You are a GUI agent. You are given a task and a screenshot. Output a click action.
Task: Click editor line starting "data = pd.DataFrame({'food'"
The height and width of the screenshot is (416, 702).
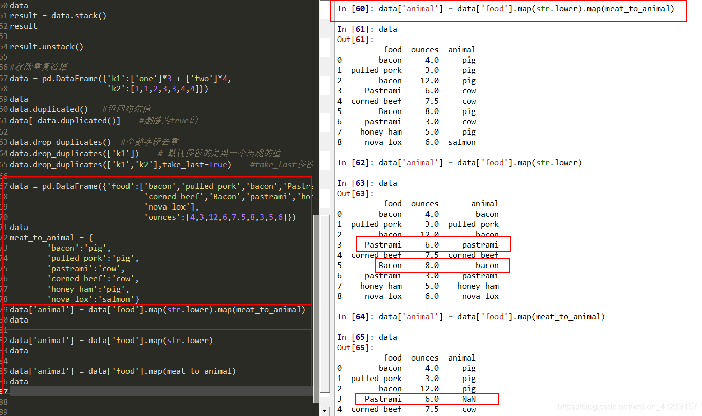pos(161,186)
